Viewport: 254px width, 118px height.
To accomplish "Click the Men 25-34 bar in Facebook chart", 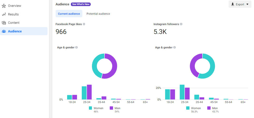I will pos(89,92).
